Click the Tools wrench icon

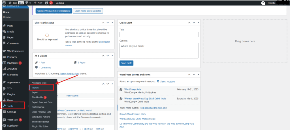4,106
